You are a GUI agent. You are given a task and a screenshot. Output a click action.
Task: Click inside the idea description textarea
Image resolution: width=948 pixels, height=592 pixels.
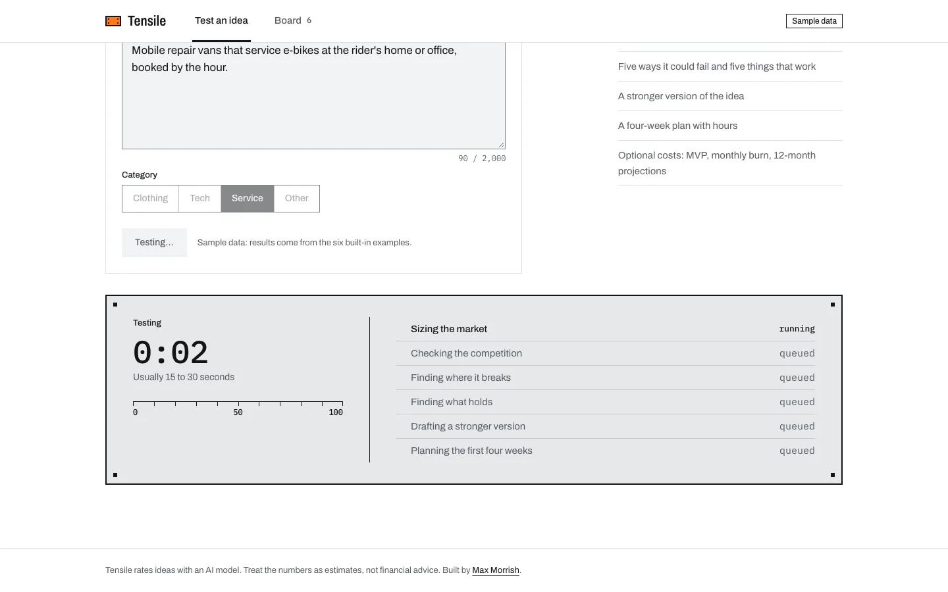(313, 95)
